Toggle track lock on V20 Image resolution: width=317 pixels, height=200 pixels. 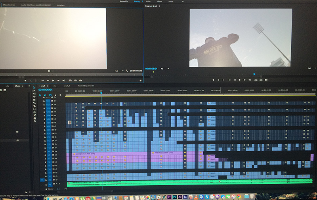pos(44,112)
